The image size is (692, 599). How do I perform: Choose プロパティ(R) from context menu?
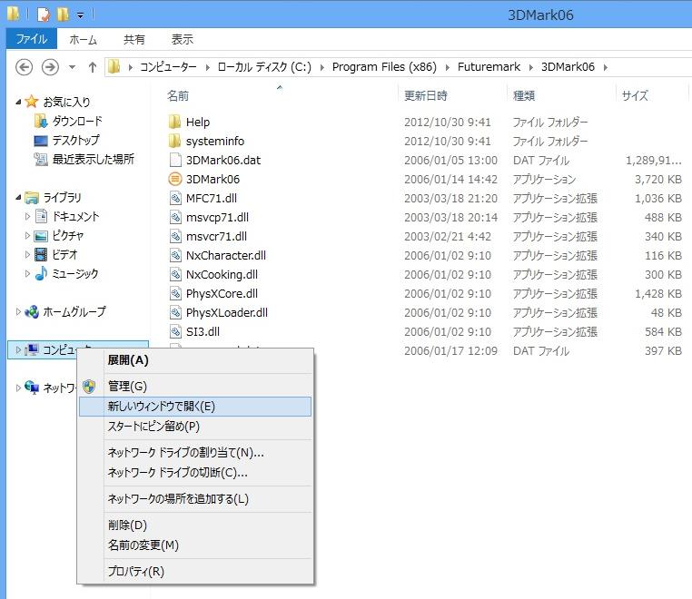tap(195, 571)
